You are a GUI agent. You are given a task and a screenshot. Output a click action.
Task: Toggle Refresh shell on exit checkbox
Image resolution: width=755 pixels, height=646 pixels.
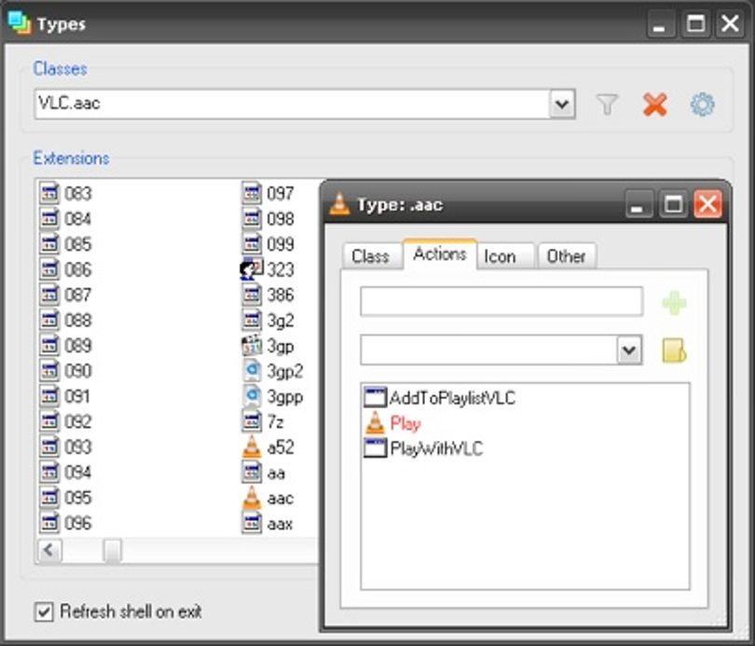coord(44,612)
